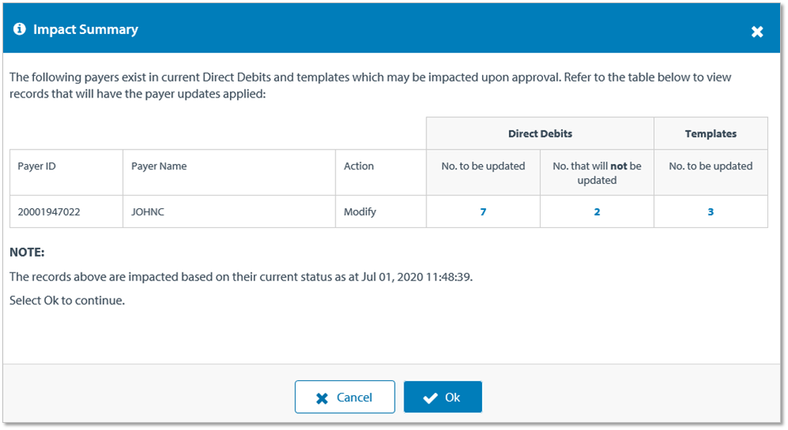Click 'No. that will not be updated' header

pos(597,173)
